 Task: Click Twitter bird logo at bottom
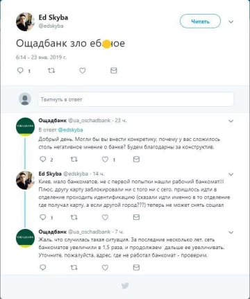[x=125, y=286]
